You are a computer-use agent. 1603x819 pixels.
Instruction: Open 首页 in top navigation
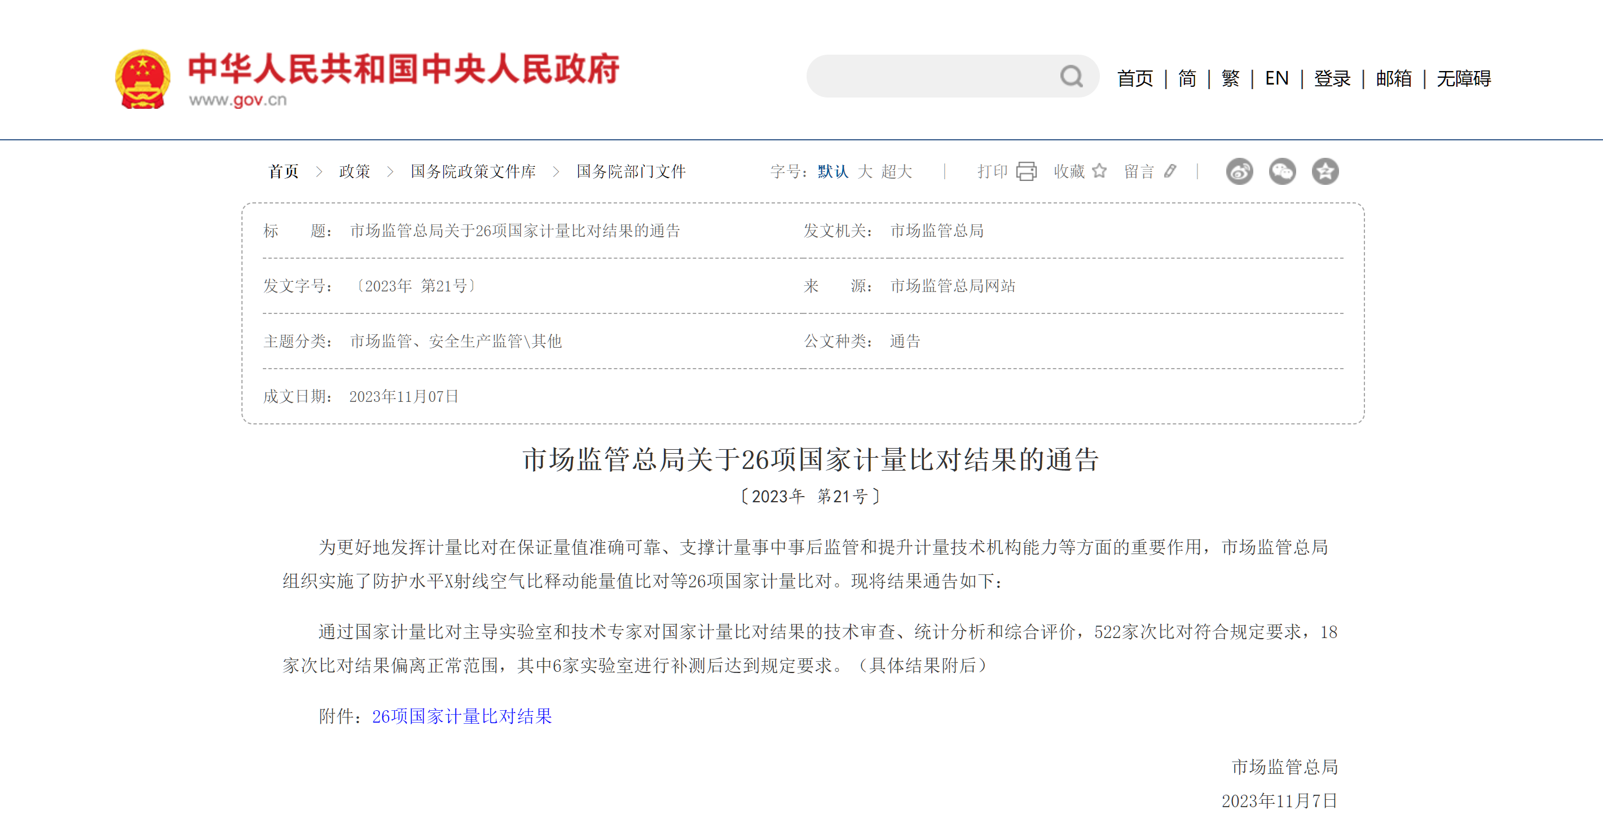click(x=1134, y=78)
